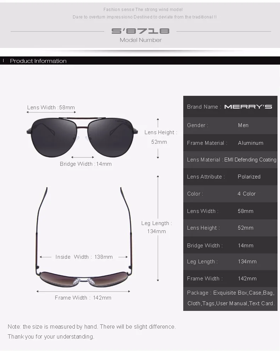This screenshot has width=280, height=351.
Task: Click the 'Fashion sense The strong wind model' tagline
Action: coord(143,9)
